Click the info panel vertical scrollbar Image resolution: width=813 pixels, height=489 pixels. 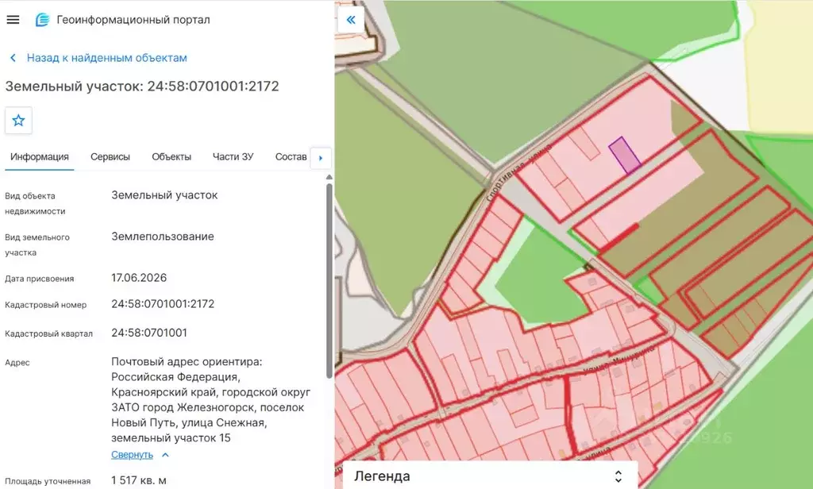coord(329,280)
